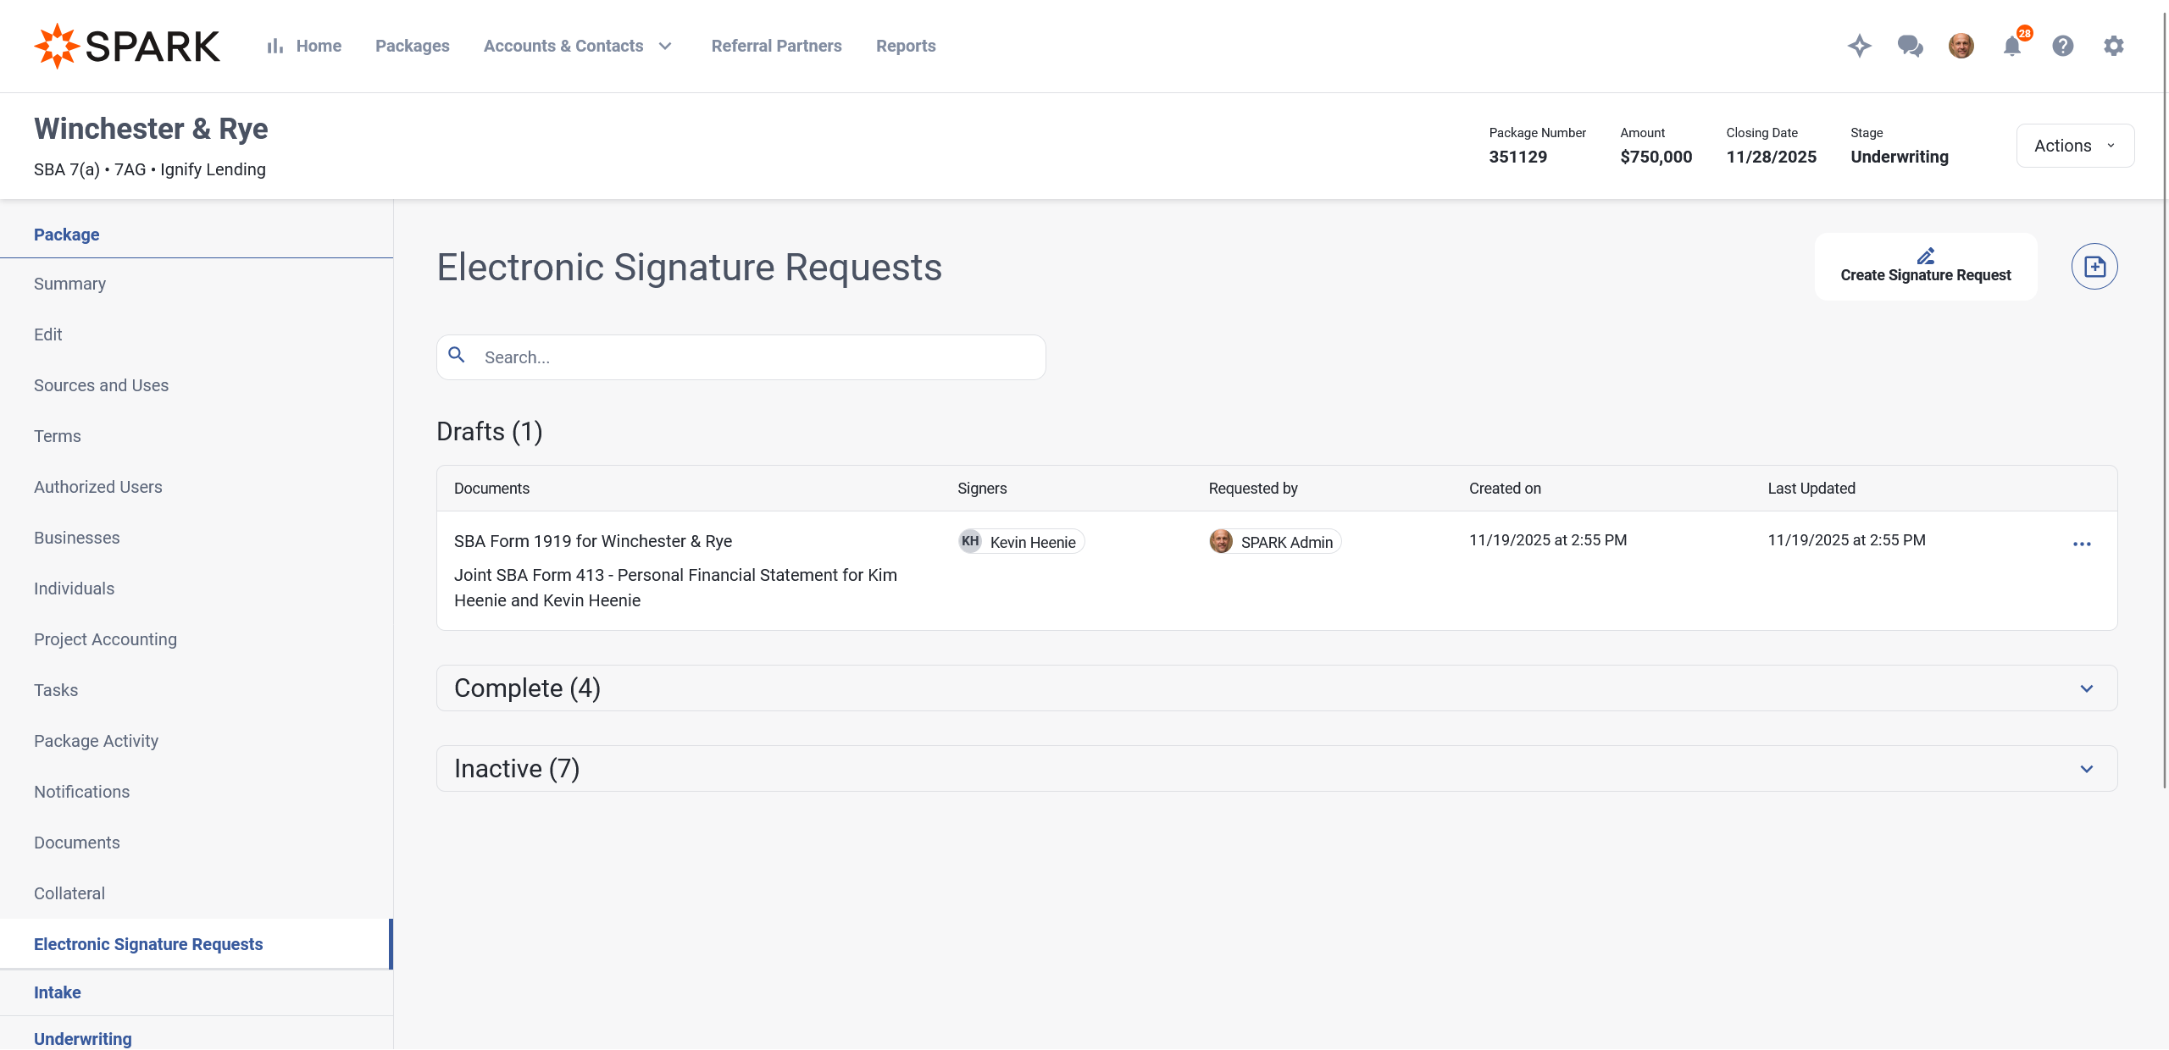Click the user profile avatar
The image size is (2169, 1050).
(x=1961, y=46)
